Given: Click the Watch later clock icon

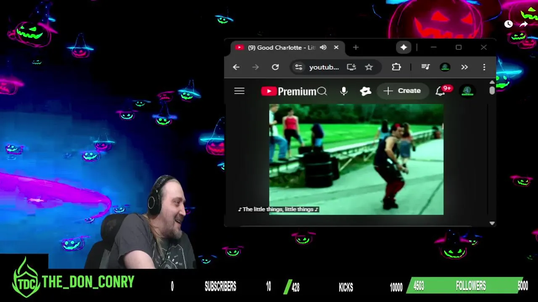Looking at the screenshot, I should click(x=509, y=24).
